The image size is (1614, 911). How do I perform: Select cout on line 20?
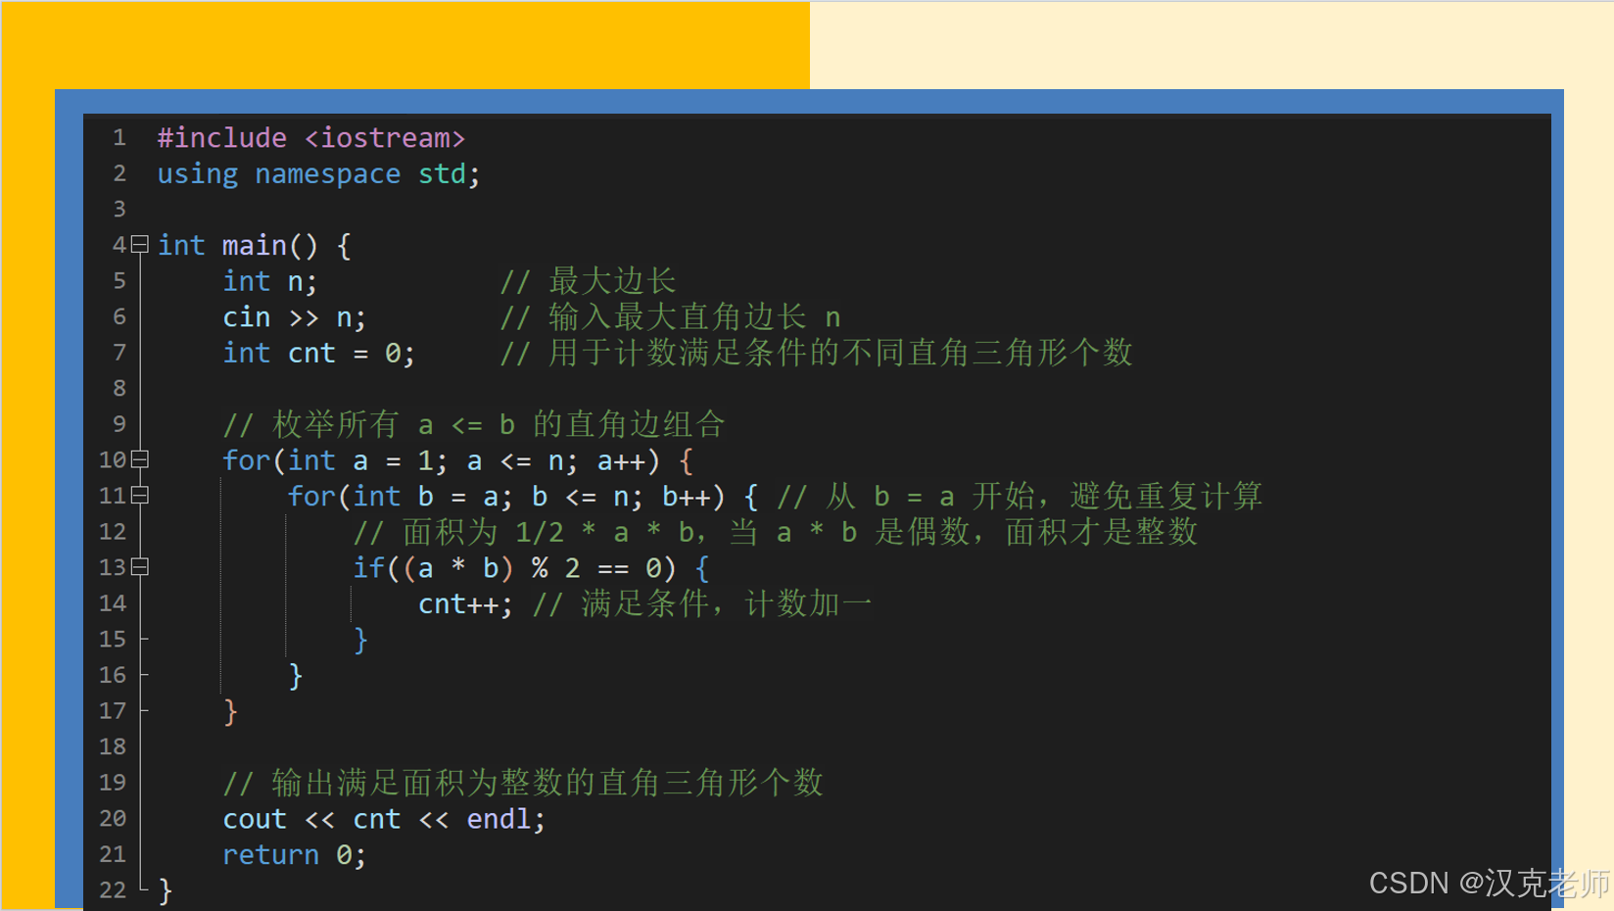click(254, 818)
